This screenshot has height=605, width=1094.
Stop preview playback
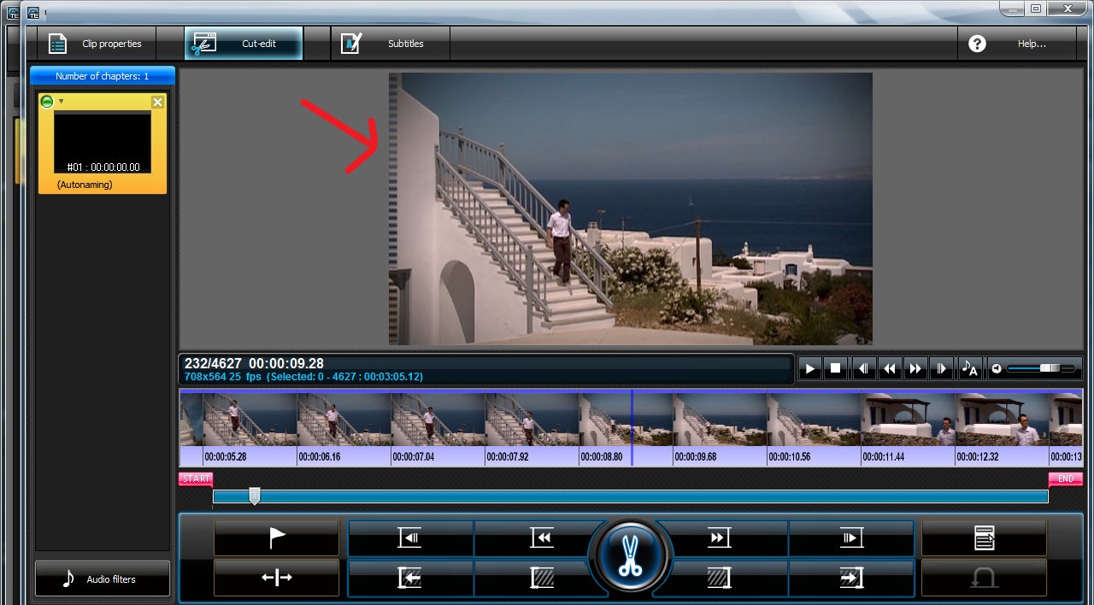tap(836, 369)
